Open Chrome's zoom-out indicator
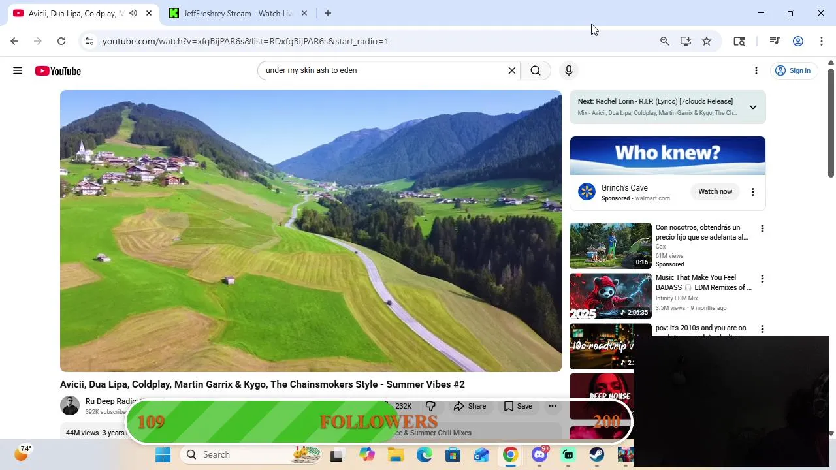Image resolution: width=836 pixels, height=470 pixels. click(x=664, y=41)
